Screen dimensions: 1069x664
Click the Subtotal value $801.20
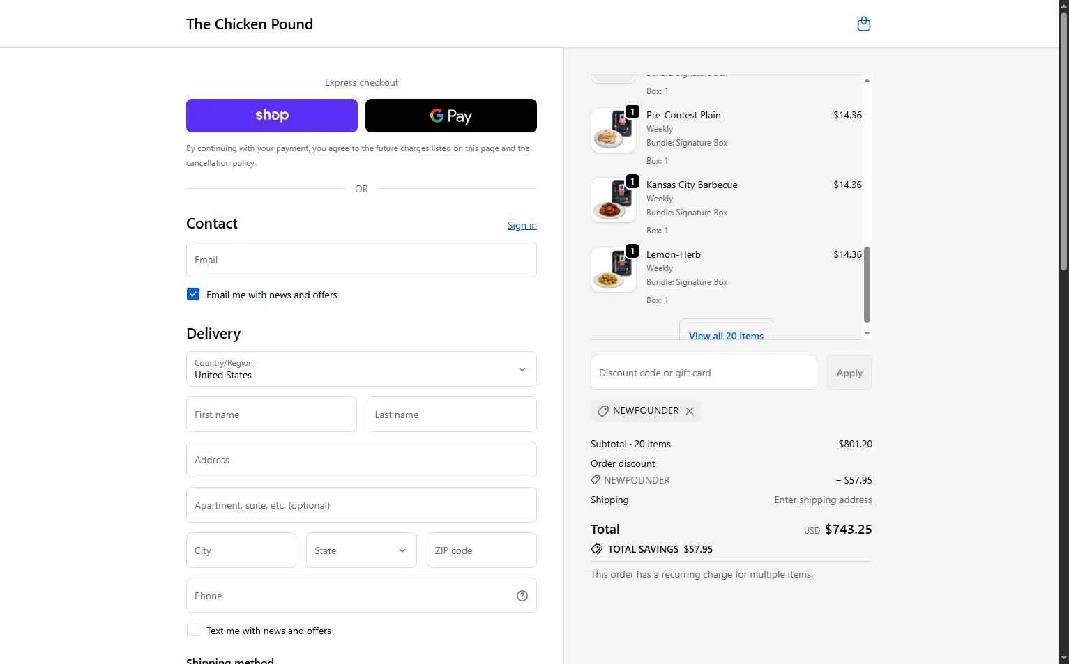[x=856, y=444]
